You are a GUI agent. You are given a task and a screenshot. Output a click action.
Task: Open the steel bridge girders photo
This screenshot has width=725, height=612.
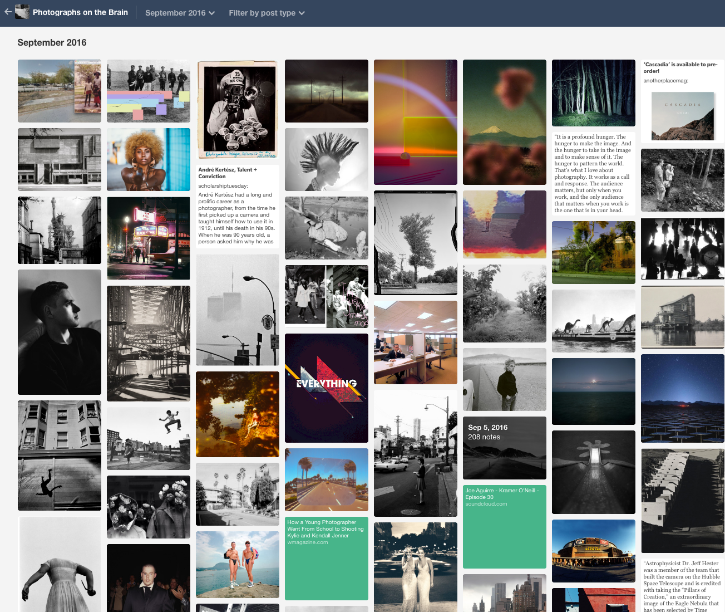tap(149, 344)
